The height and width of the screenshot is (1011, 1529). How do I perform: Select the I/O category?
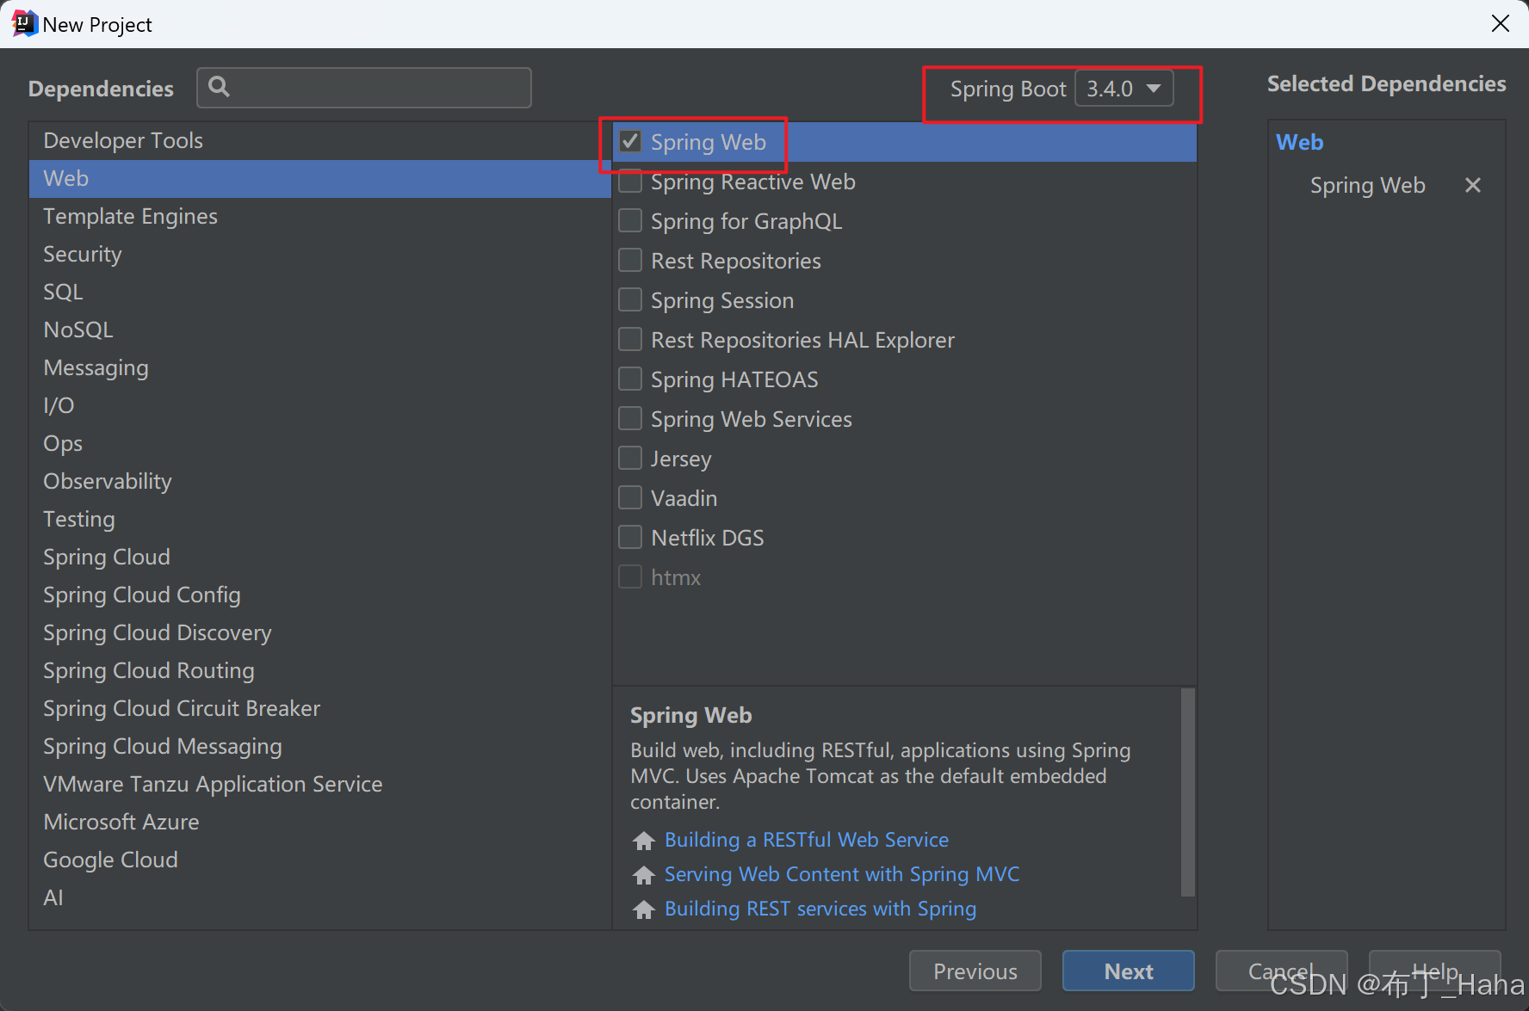tap(319, 405)
